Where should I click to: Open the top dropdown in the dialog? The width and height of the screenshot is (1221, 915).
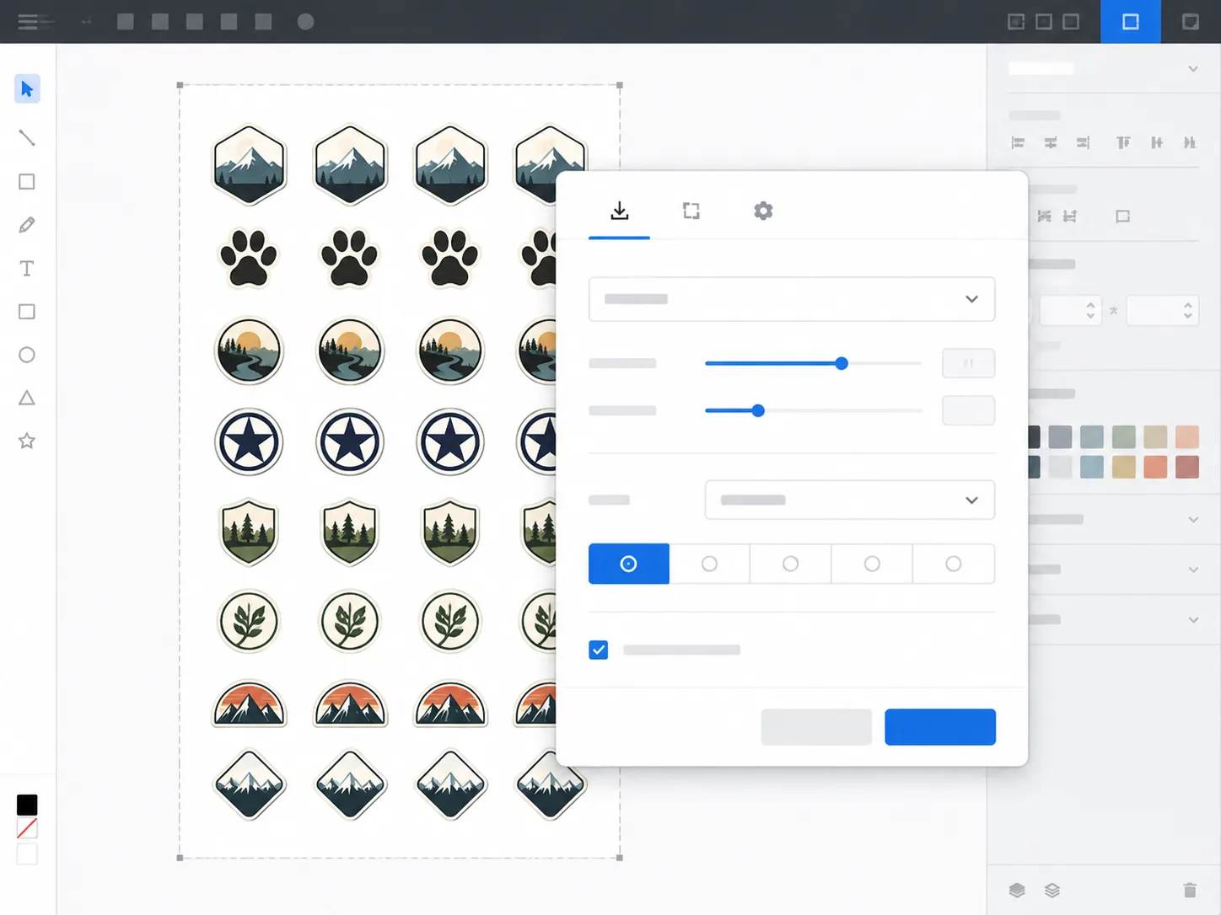[x=792, y=299]
